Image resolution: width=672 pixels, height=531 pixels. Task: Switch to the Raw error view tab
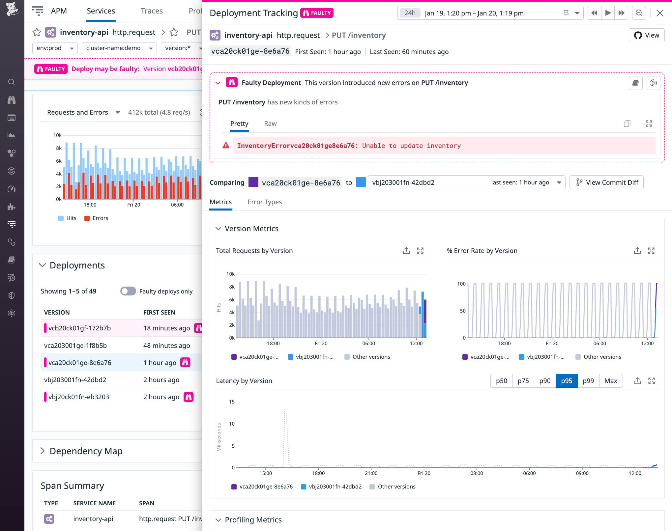[270, 124]
